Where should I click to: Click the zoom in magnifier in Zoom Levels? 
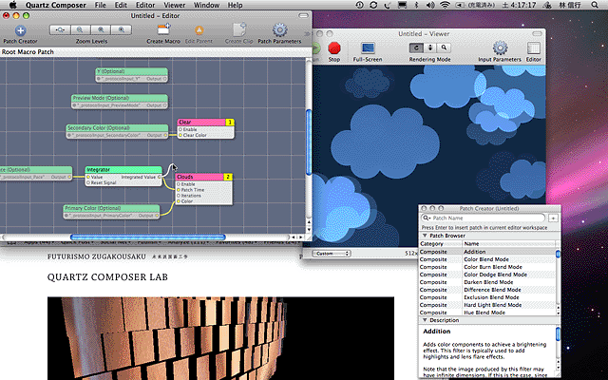[121, 29]
